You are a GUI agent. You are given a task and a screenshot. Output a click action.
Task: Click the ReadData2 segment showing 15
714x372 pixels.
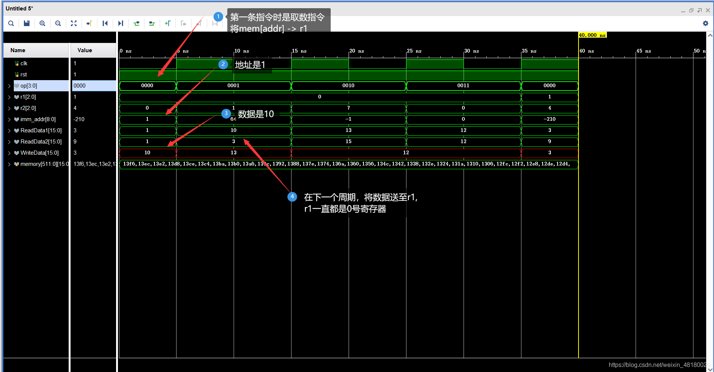click(x=349, y=142)
